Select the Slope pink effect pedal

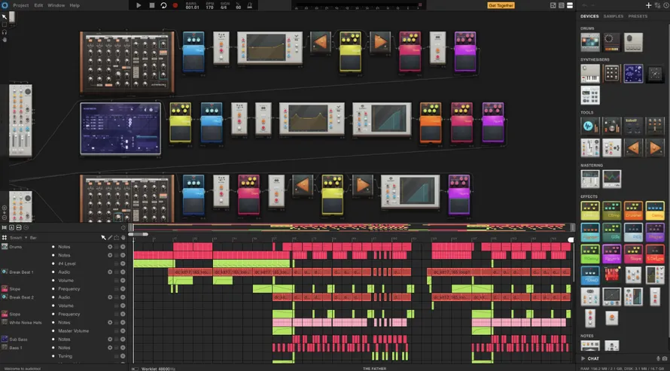[x=633, y=254]
